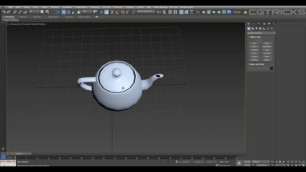Open the Standard Primitives dropdown
Viewport: 306px width, 172px height.
click(261, 33)
